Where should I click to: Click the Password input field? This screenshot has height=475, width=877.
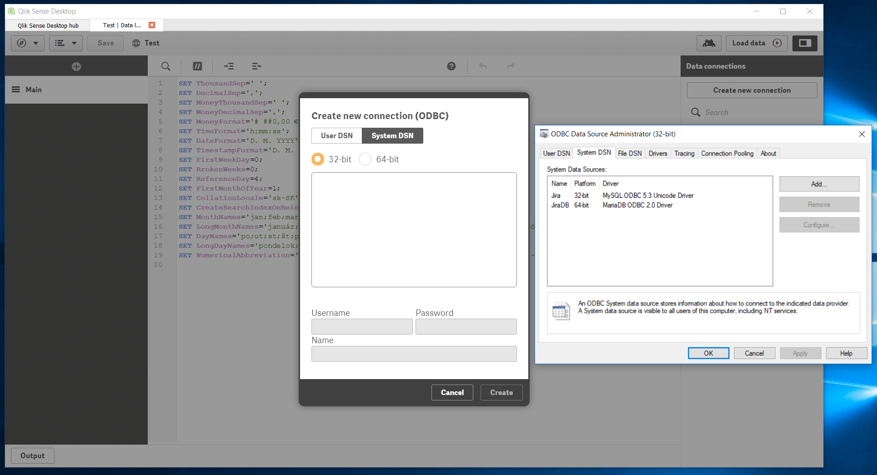(466, 326)
